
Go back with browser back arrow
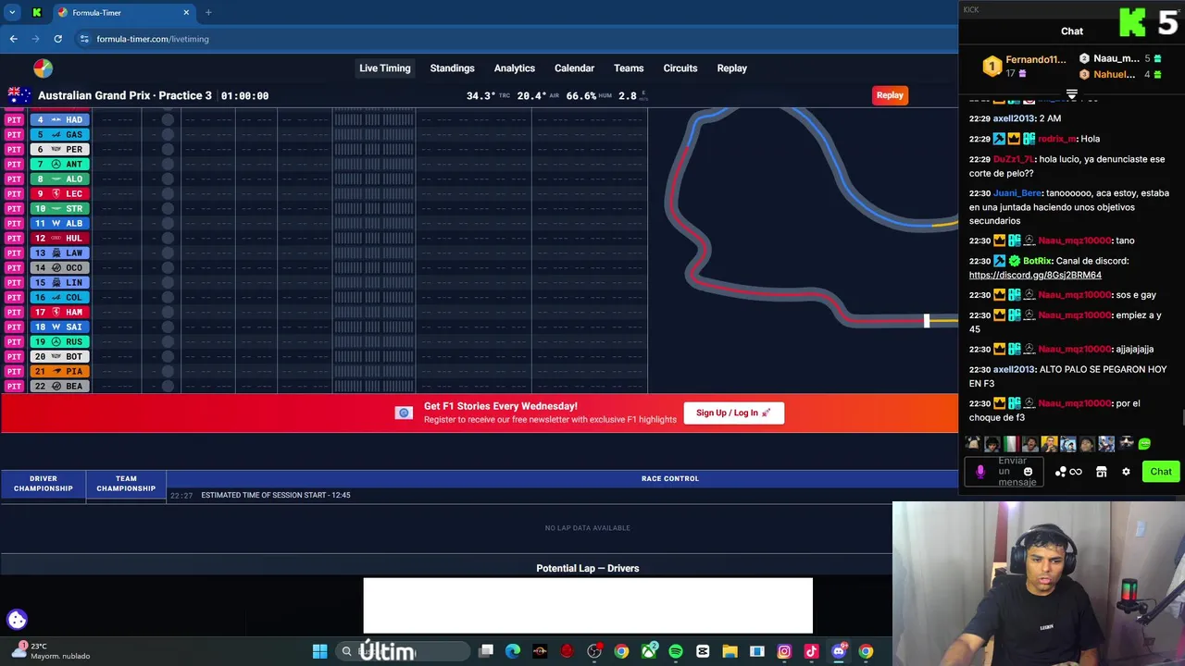[x=13, y=39]
